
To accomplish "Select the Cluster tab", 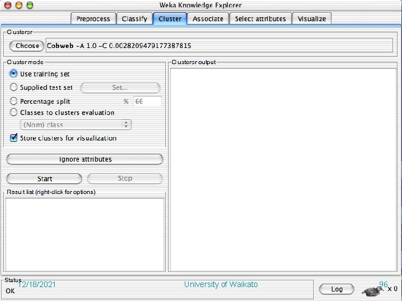I will click(170, 19).
